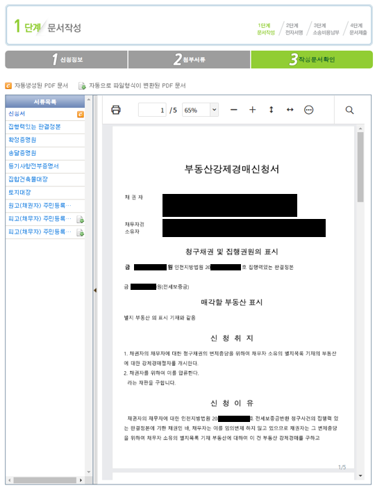Open 집행력있는 판결정본 document
The height and width of the screenshot is (488, 375).
[35, 127]
